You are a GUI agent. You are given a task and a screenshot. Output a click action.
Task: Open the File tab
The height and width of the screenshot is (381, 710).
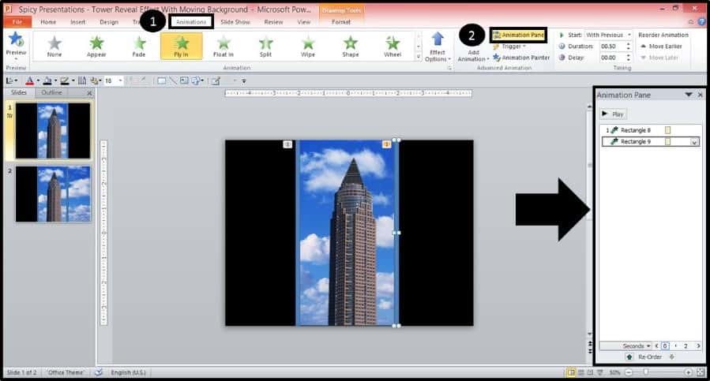coord(17,22)
